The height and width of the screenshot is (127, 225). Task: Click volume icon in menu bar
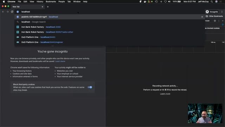click(169, 1)
